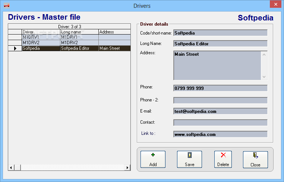Click the empty Phone - 2 field
The height and width of the screenshot is (182, 284).
click(220, 100)
